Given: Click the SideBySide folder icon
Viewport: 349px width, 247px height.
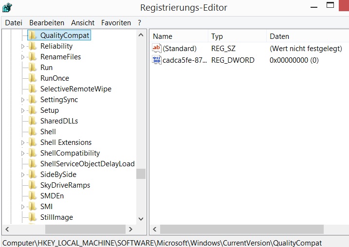Looking at the screenshot, I should 33,174.
